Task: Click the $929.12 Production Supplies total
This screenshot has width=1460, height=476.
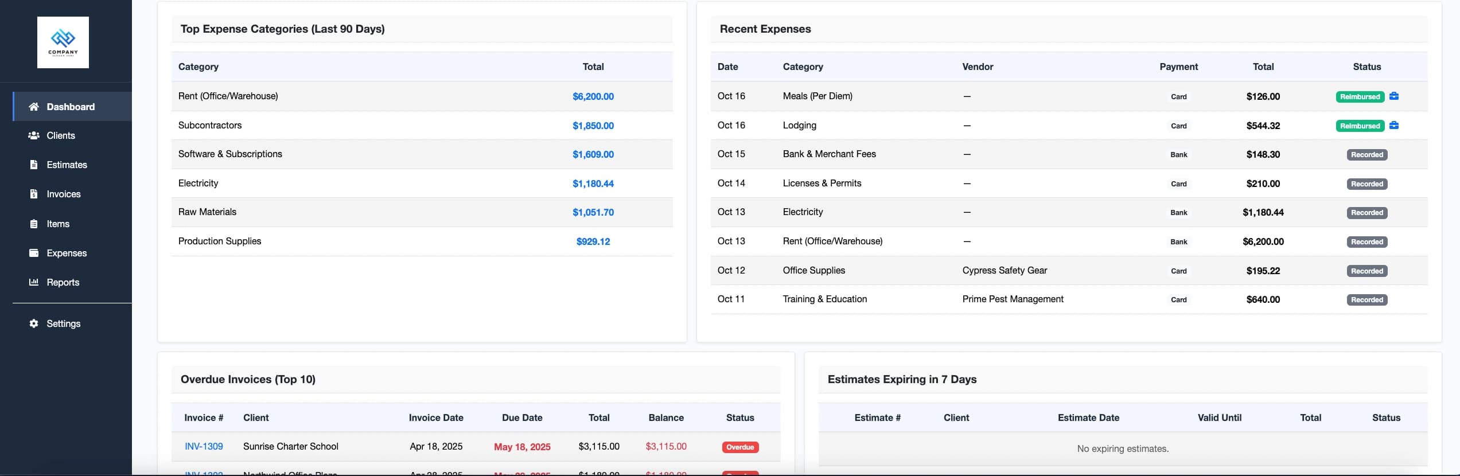Action: 593,241
